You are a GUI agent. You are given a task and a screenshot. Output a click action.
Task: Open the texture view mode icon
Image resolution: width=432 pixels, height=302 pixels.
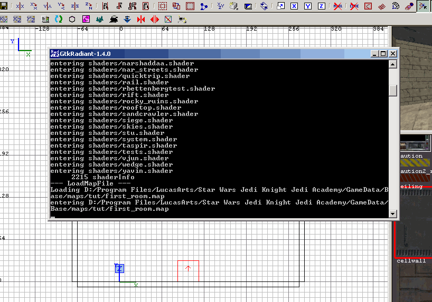(234, 6)
